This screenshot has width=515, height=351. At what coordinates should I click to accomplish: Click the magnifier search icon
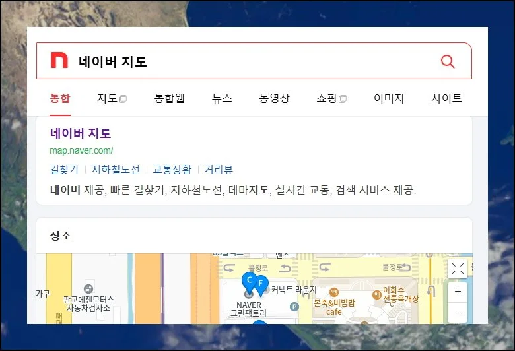point(448,61)
